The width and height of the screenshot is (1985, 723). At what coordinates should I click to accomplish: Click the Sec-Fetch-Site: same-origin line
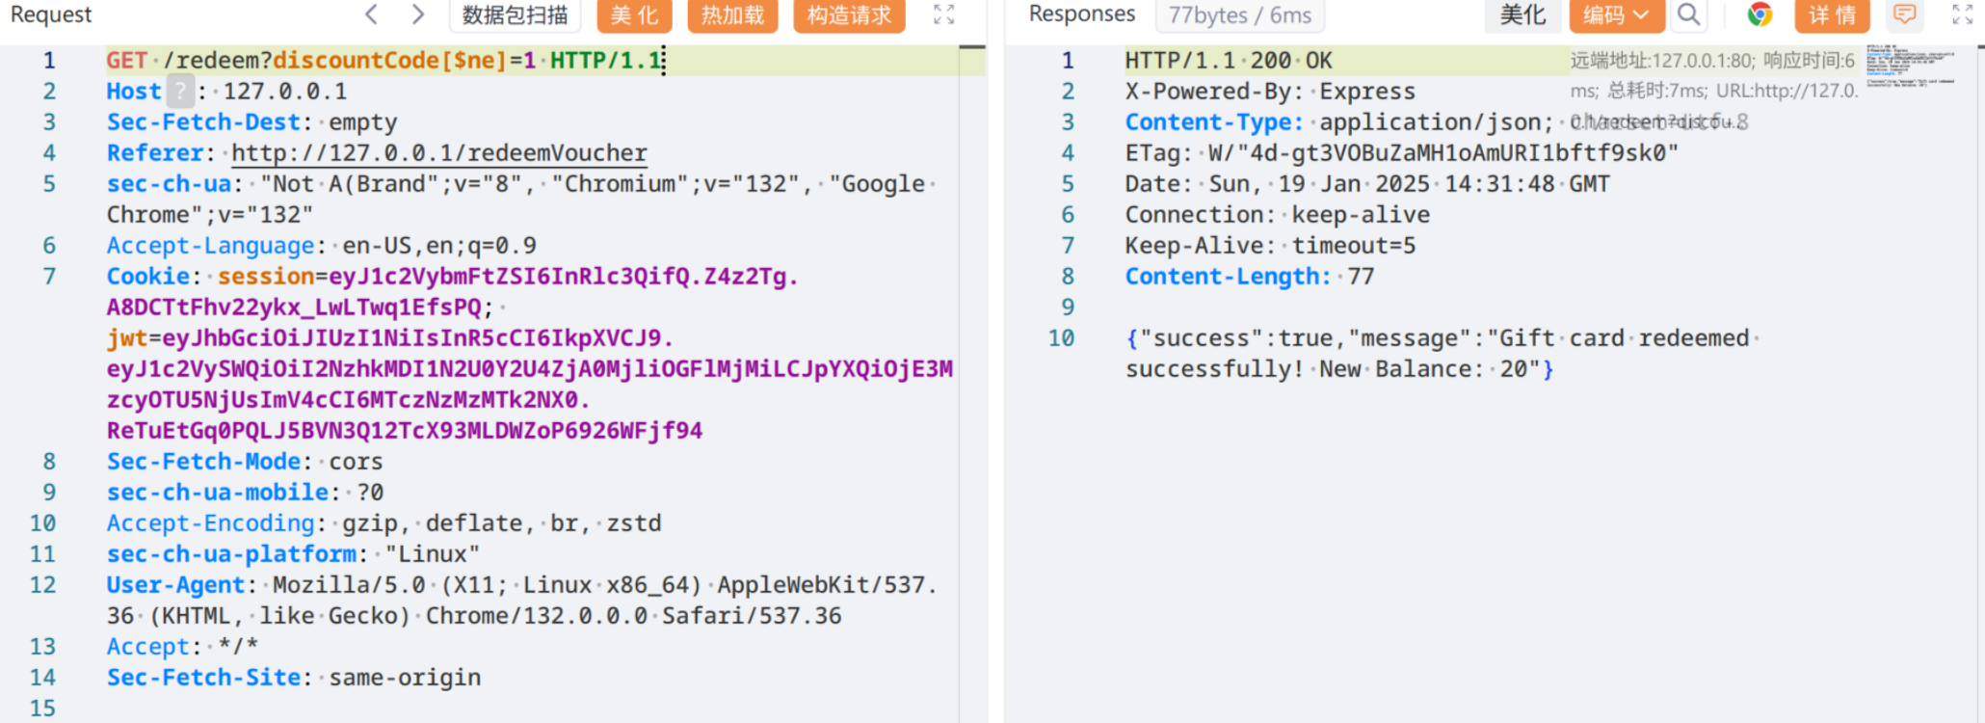(294, 678)
